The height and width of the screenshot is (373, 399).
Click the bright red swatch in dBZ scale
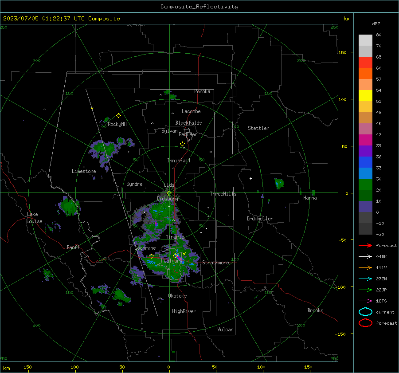click(365, 63)
